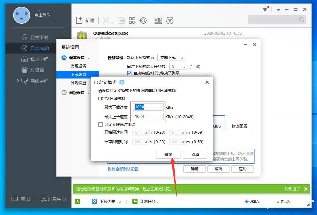Toggle 自动将低速任务移动至列尾 checkbox
The width and height of the screenshot is (317, 215).
point(129,73)
